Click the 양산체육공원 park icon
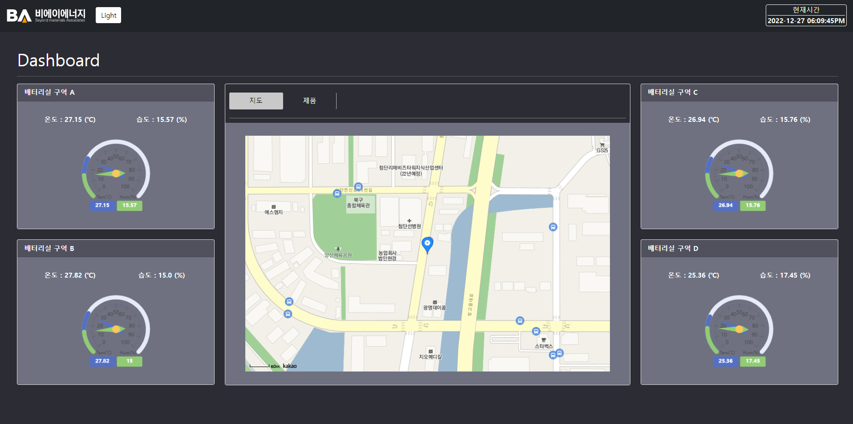Image resolution: width=853 pixels, height=424 pixels. (x=338, y=249)
